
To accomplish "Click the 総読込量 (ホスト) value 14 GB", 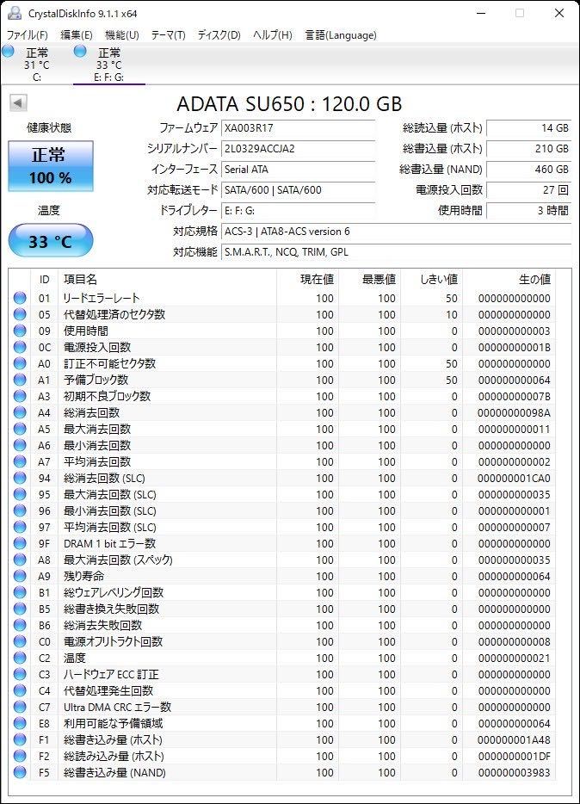I will (528, 128).
